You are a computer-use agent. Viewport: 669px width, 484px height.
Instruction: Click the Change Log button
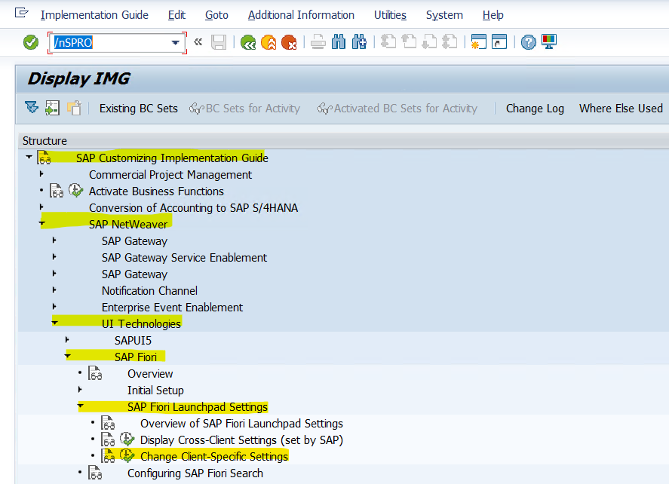click(535, 109)
